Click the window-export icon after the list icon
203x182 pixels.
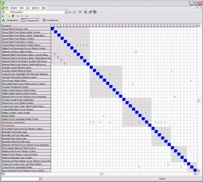(x=90, y=12)
